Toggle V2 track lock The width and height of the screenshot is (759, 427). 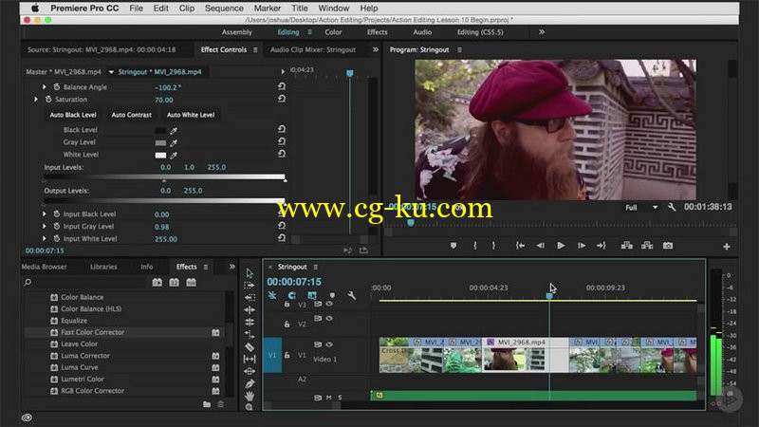(287, 324)
